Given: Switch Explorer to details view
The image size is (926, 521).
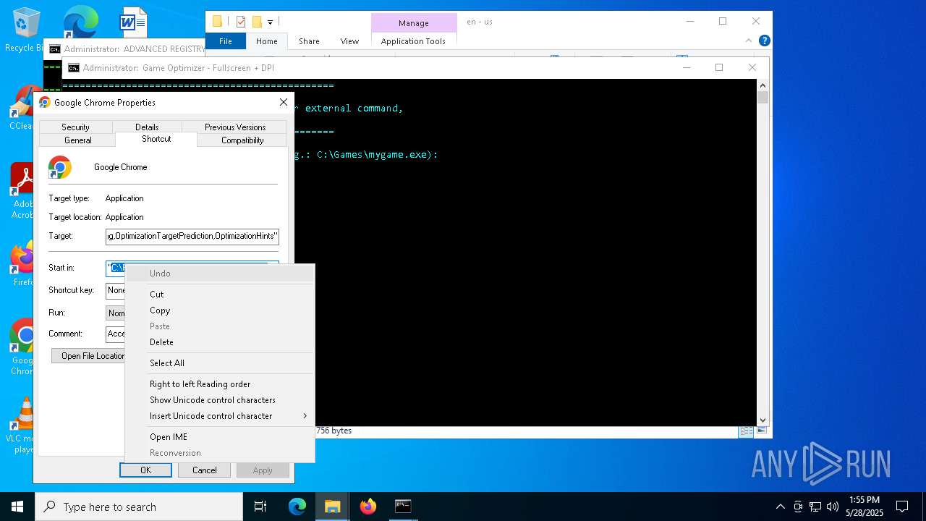Looking at the screenshot, I should tap(746, 431).
